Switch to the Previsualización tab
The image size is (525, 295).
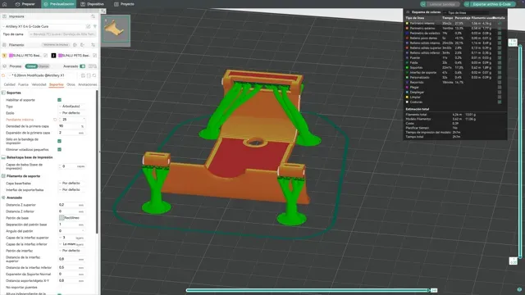click(58, 4)
